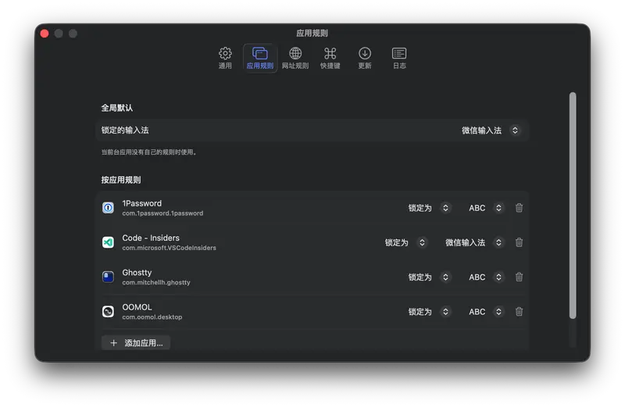
Task: Open OOMOL's 锁定为 mode dropdown
Action: (x=429, y=312)
